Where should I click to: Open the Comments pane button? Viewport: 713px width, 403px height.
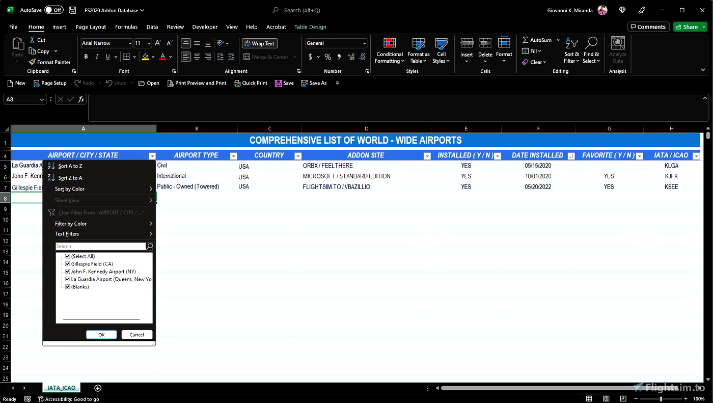click(x=648, y=27)
